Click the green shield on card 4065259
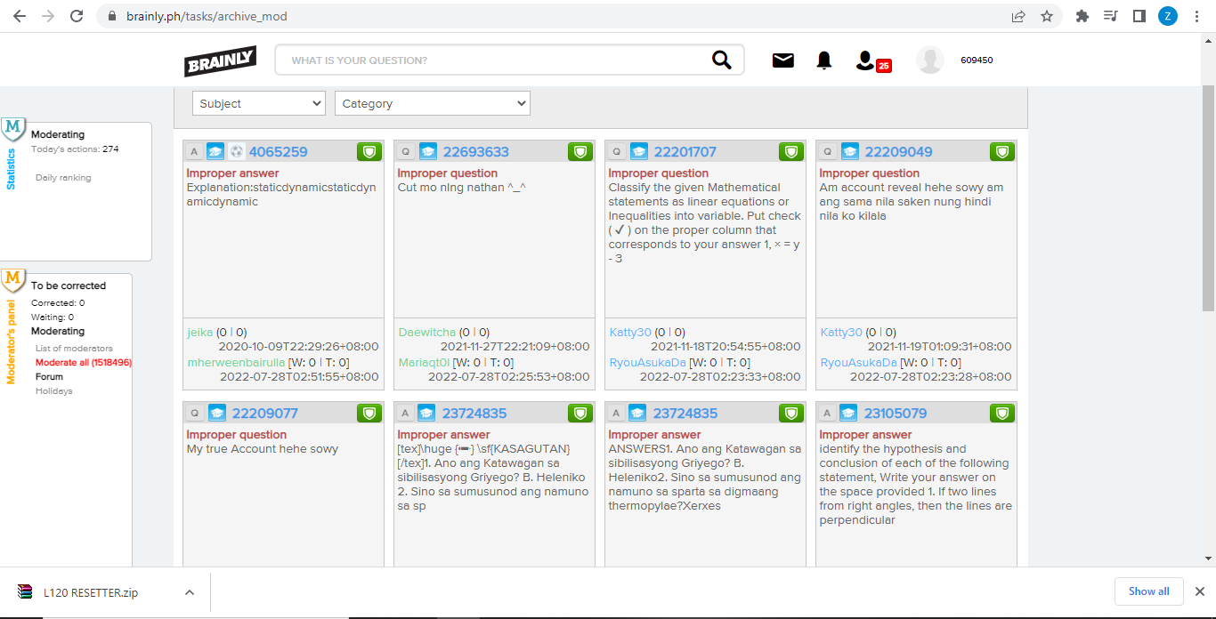 click(369, 151)
